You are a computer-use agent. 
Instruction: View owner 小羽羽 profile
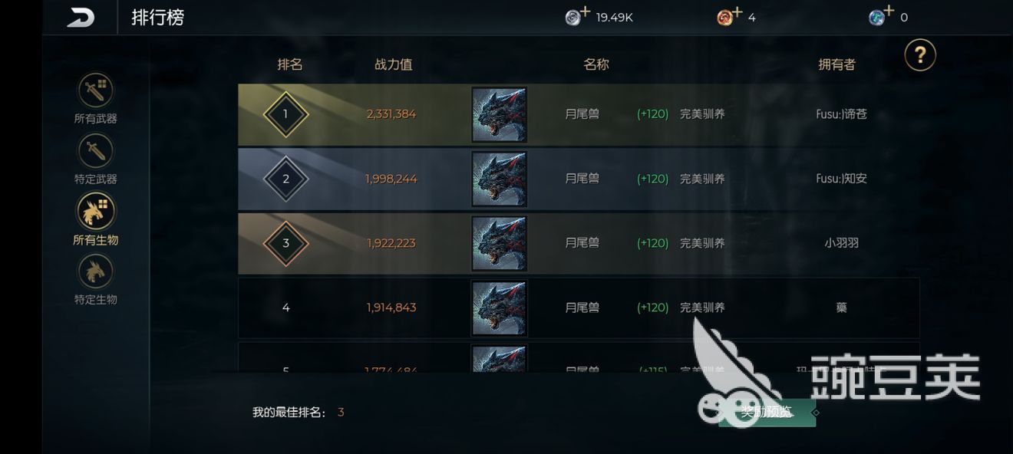point(841,243)
